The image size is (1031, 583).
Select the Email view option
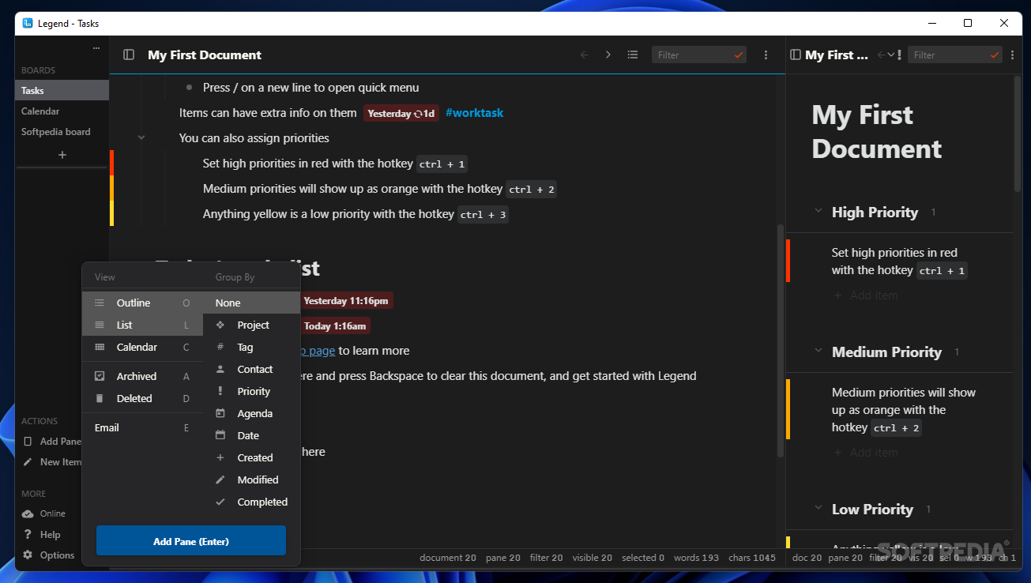[x=142, y=427]
